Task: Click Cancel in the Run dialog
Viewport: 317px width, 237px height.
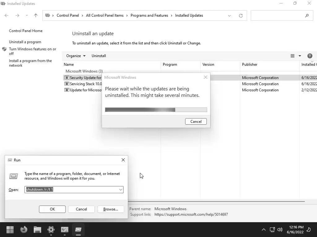Action: (81, 209)
